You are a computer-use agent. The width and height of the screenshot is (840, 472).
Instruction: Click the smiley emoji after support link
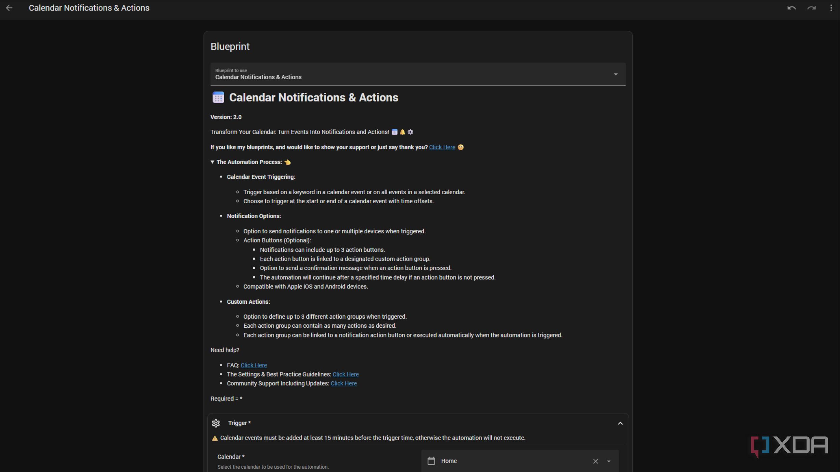coord(461,147)
